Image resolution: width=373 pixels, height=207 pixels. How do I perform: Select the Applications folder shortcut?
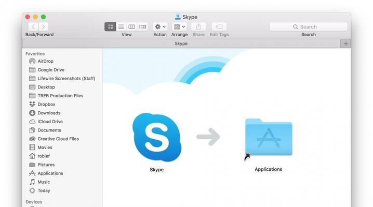(x=269, y=137)
